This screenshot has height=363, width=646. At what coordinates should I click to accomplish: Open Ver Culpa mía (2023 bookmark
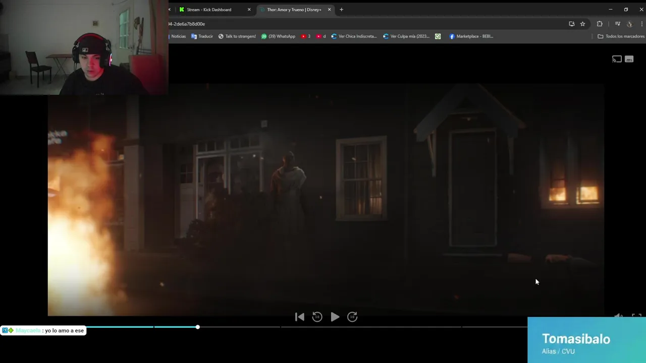[406, 36]
